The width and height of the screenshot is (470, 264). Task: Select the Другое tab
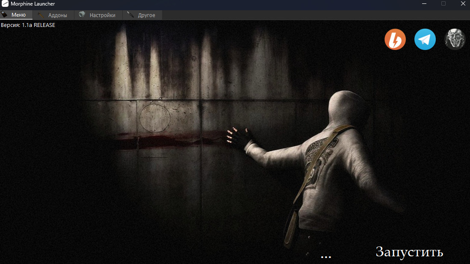[146, 15]
